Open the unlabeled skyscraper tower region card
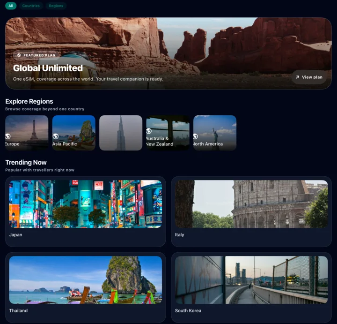 121,133
